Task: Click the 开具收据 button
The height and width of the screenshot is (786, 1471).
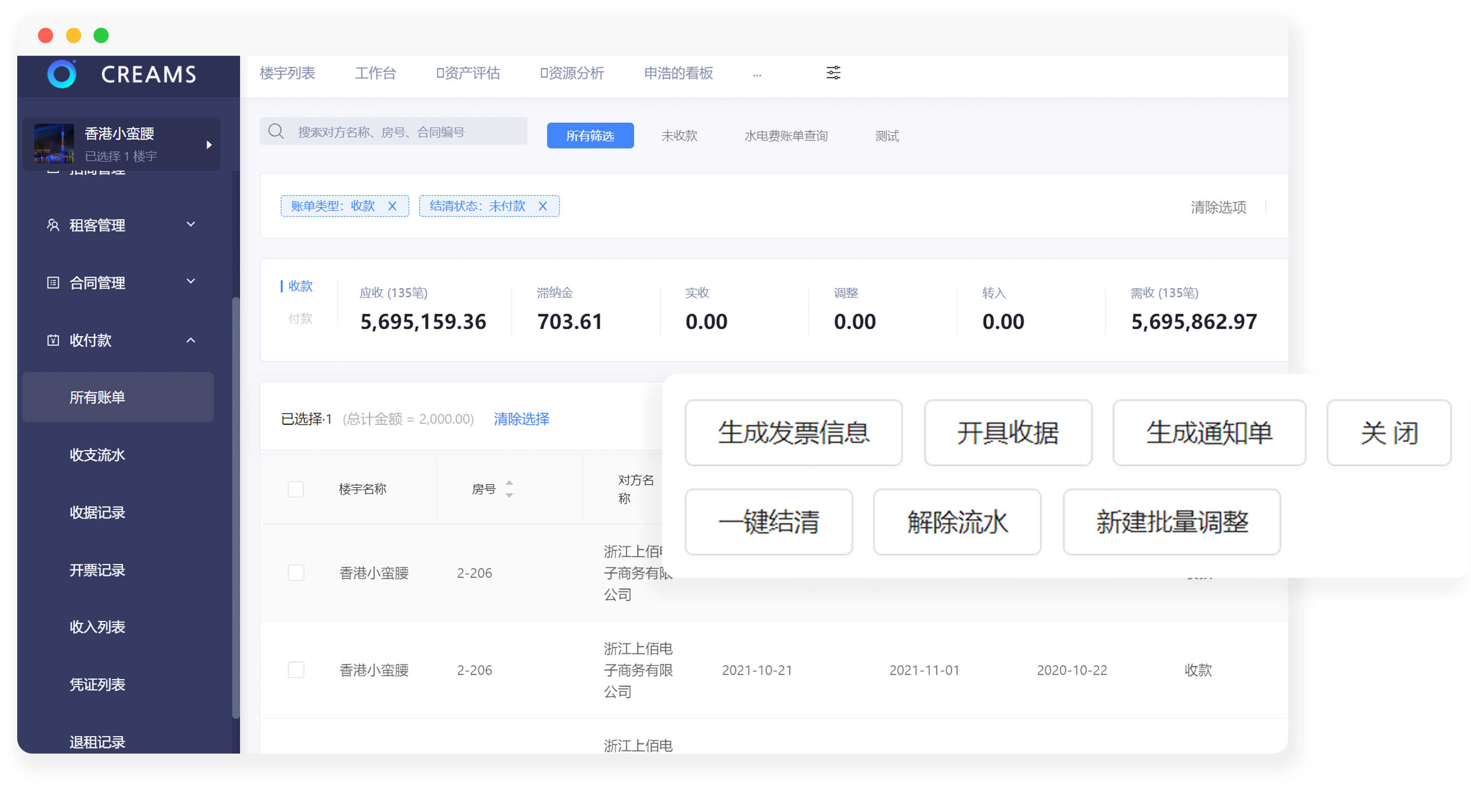Action: tap(1007, 433)
